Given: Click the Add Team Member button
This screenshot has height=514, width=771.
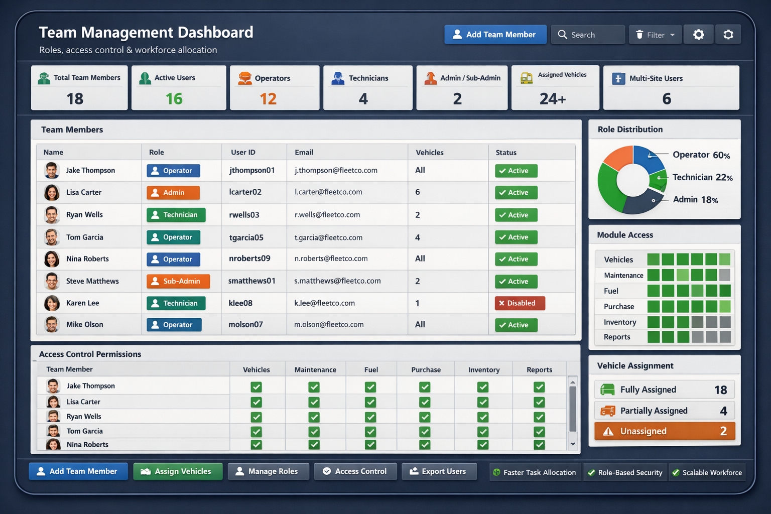Looking at the screenshot, I should 495,34.
